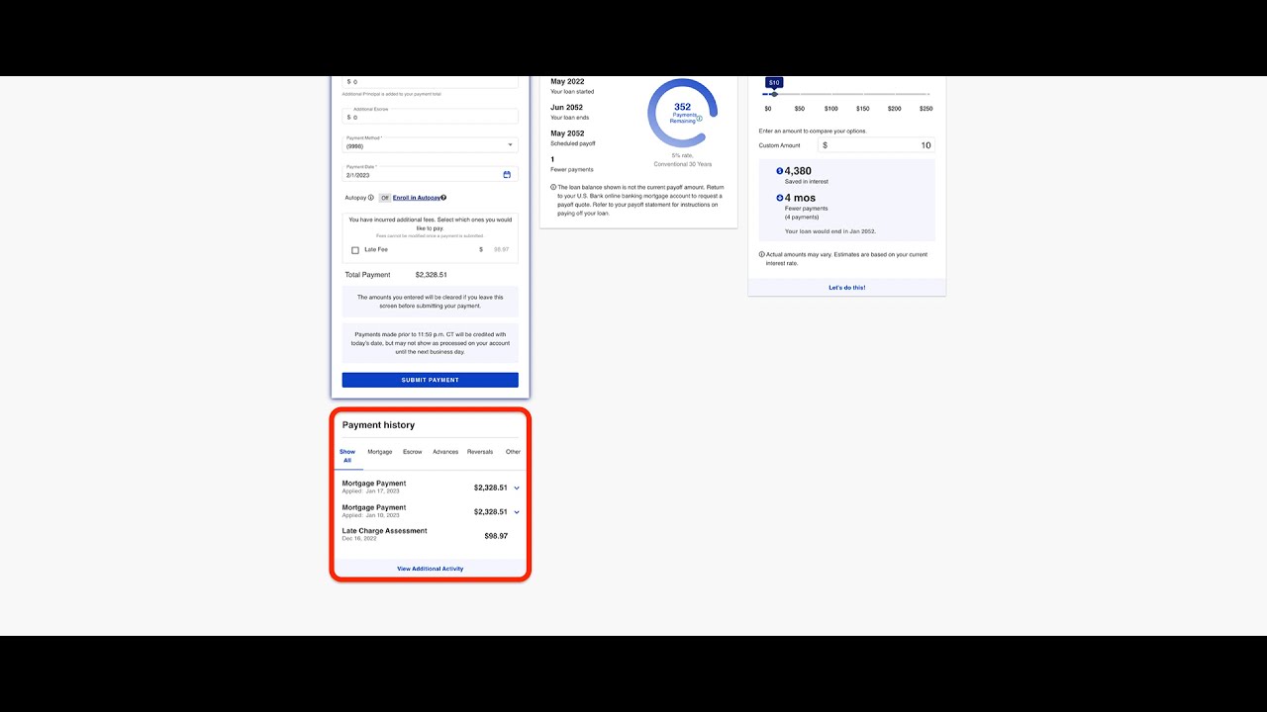Image resolution: width=1267 pixels, height=712 pixels.
Task: Open the Payment Date calendar picker icon
Action: tap(507, 174)
